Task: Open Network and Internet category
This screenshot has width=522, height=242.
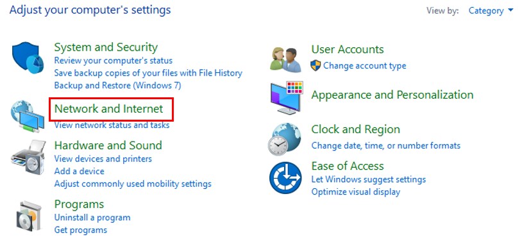Action: click(x=108, y=109)
